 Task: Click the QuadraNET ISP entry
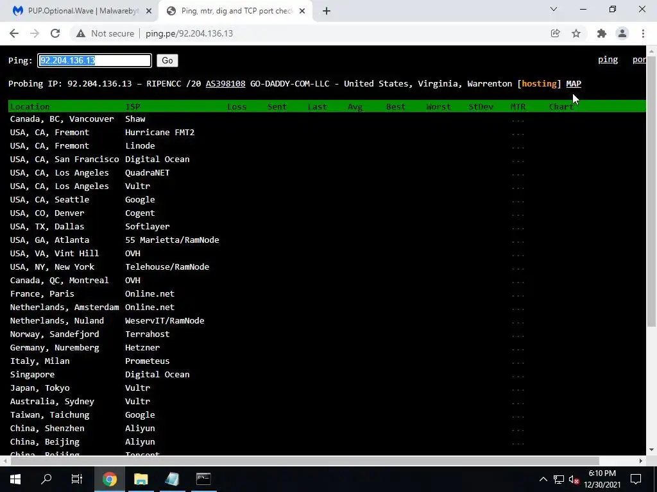click(147, 172)
